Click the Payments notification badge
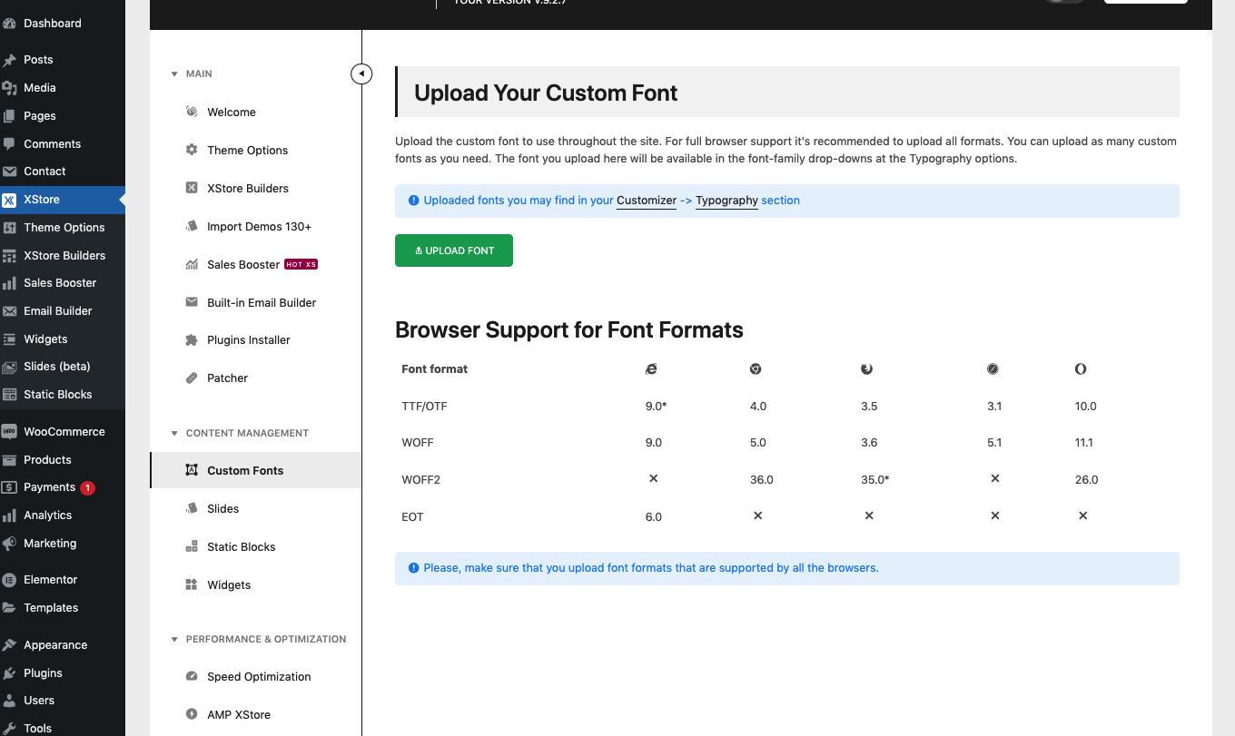1235x736 pixels. 87,488
